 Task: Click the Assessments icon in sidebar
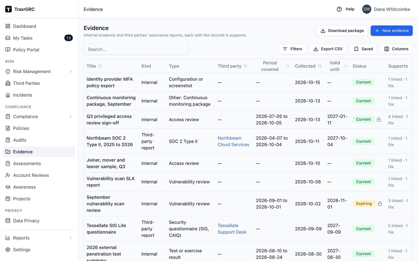[8, 163]
